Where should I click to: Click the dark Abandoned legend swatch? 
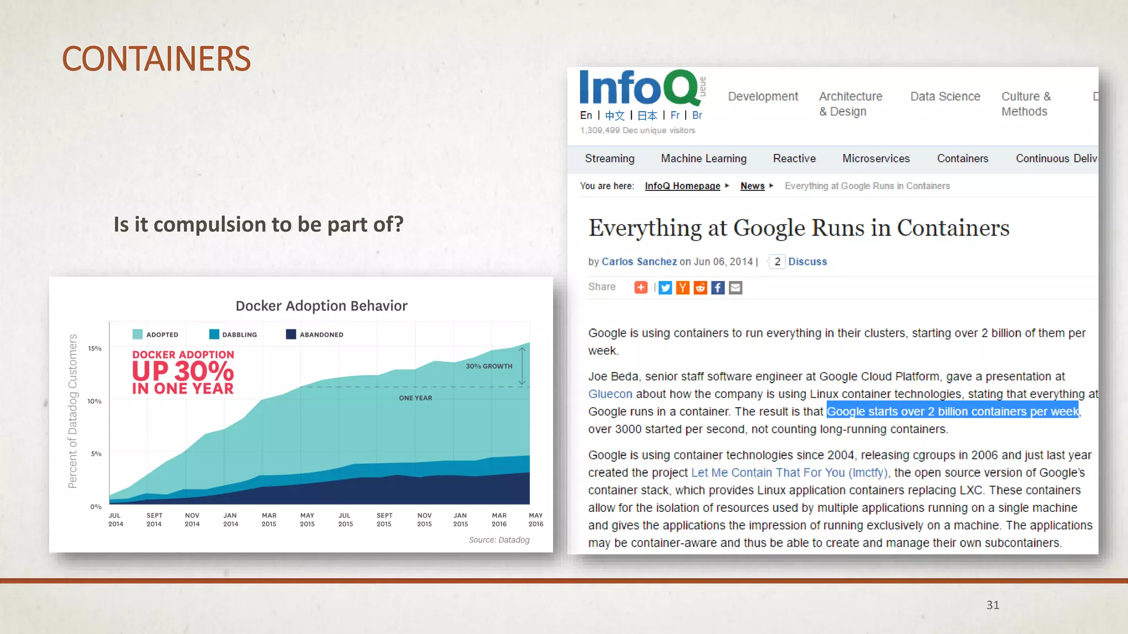pos(291,334)
